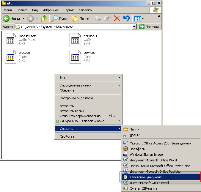Open the Правка menu
Screen dimensions: 201x192
(x=22, y=10)
